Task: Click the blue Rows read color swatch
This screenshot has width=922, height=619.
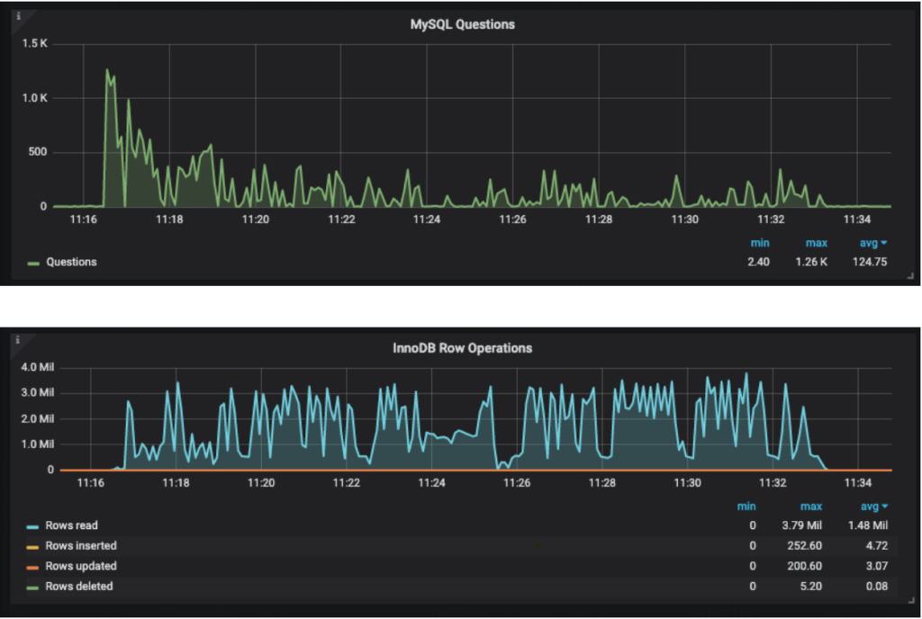Action: tap(34, 526)
